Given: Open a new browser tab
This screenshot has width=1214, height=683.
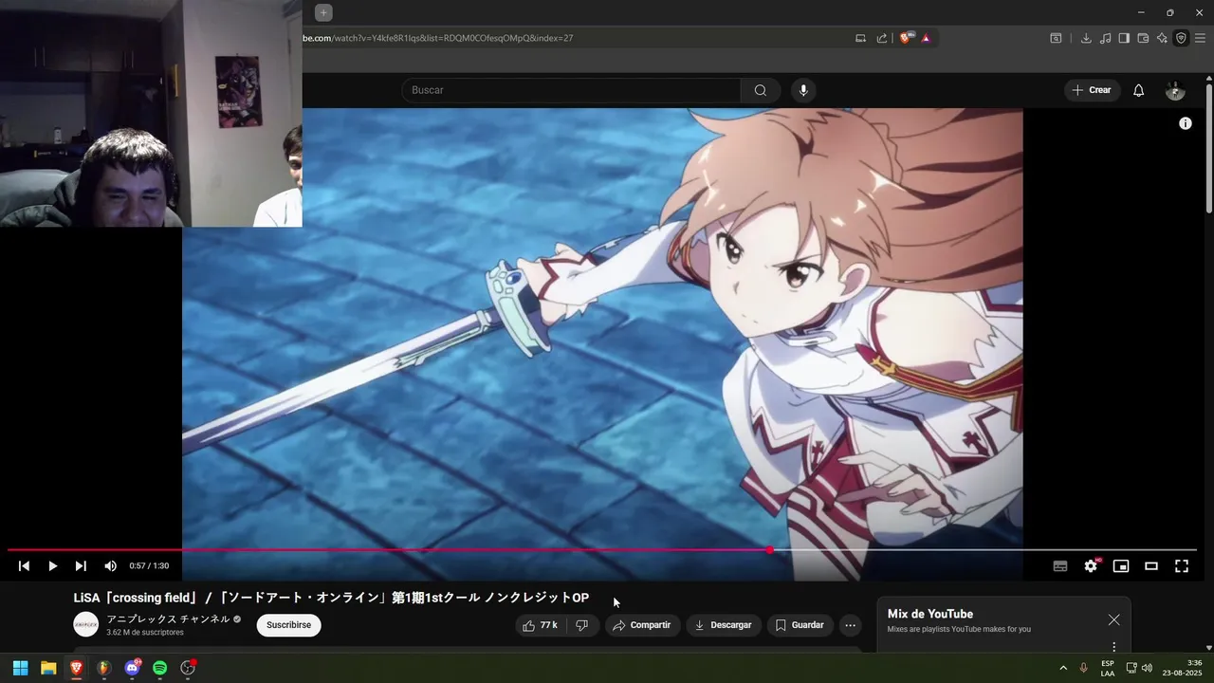Looking at the screenshot, I should click(x=323, y=12).
